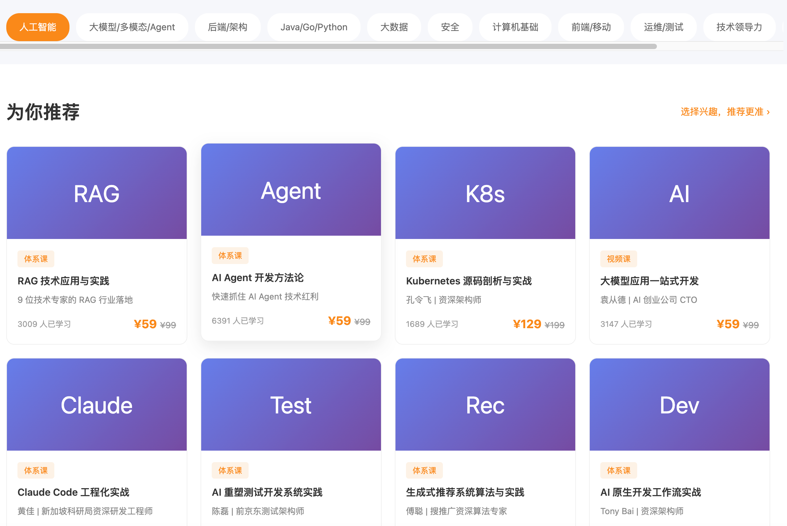Screen dimensions: 787x526
Task: Choose the Java/Go/Python category
Action: coord(313,27)
